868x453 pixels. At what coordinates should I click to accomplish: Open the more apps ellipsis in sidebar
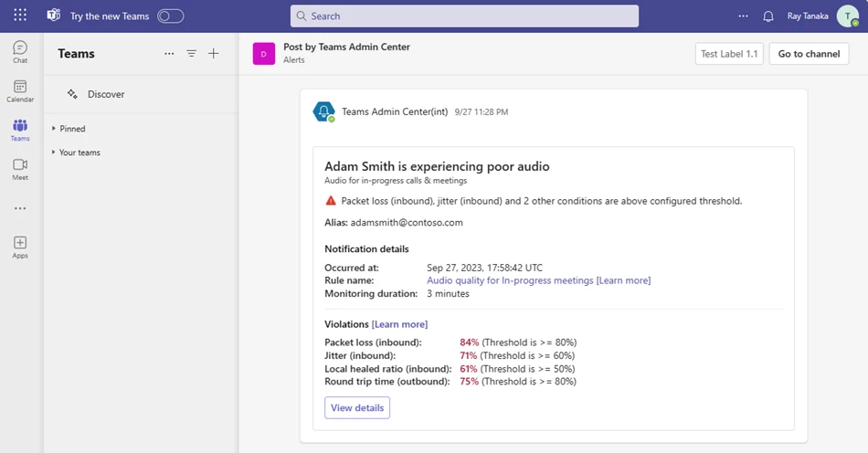click(20, 208)
